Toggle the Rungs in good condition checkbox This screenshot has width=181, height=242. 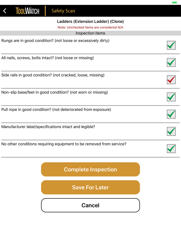tap(171, 45)
